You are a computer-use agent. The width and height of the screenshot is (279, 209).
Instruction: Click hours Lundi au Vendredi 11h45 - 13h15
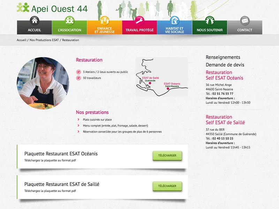[x=228, y=147]
